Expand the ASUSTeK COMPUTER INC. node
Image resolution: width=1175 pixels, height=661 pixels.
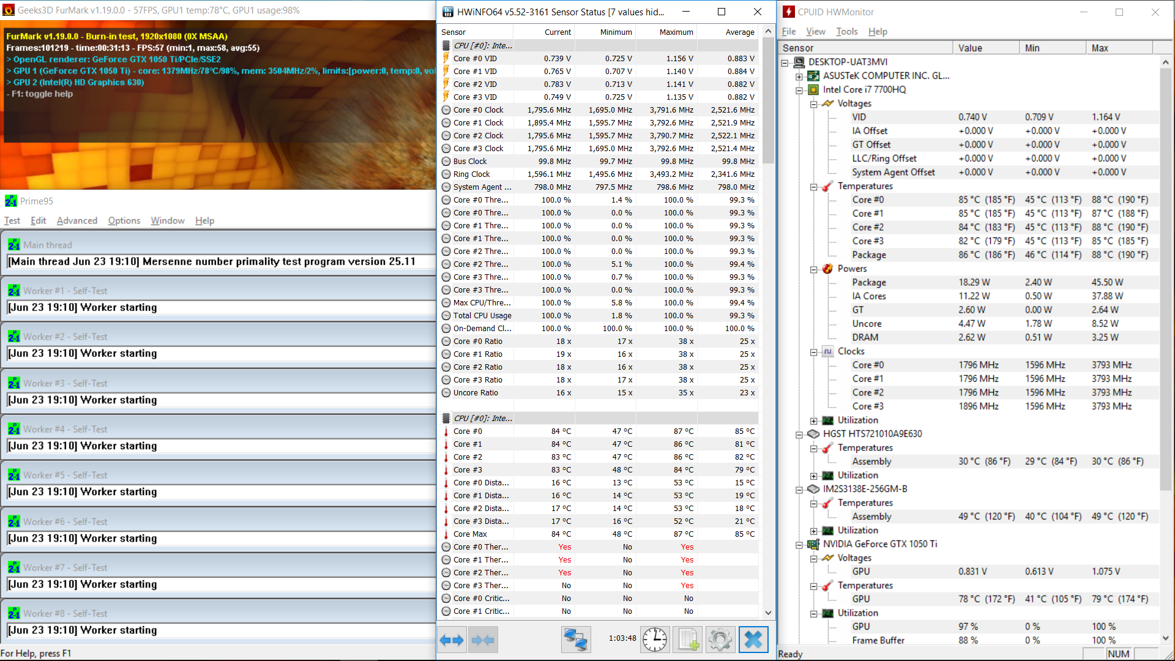799,77
